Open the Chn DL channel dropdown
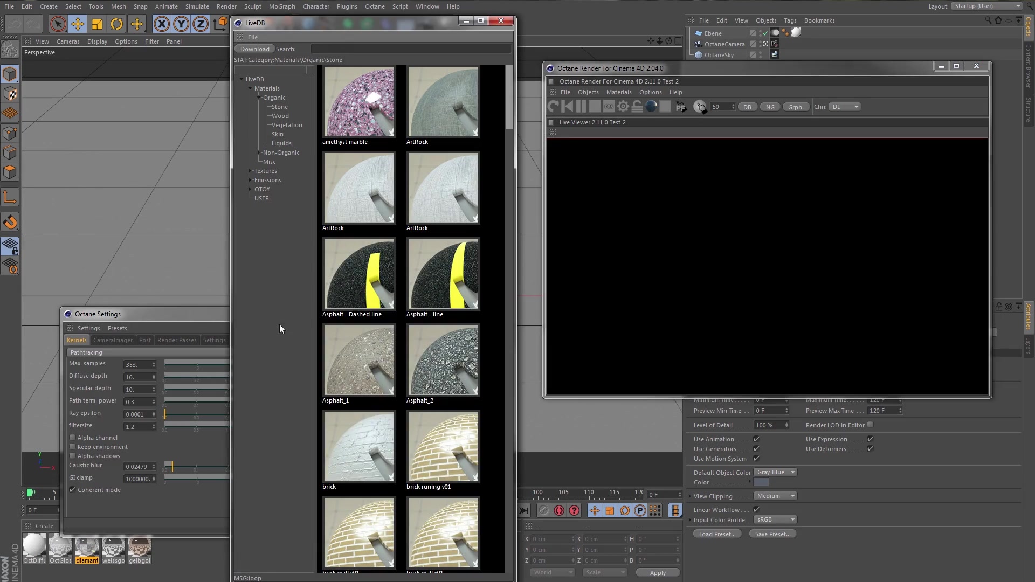Viewport: 1035px width, 582px height. [845, 107]
